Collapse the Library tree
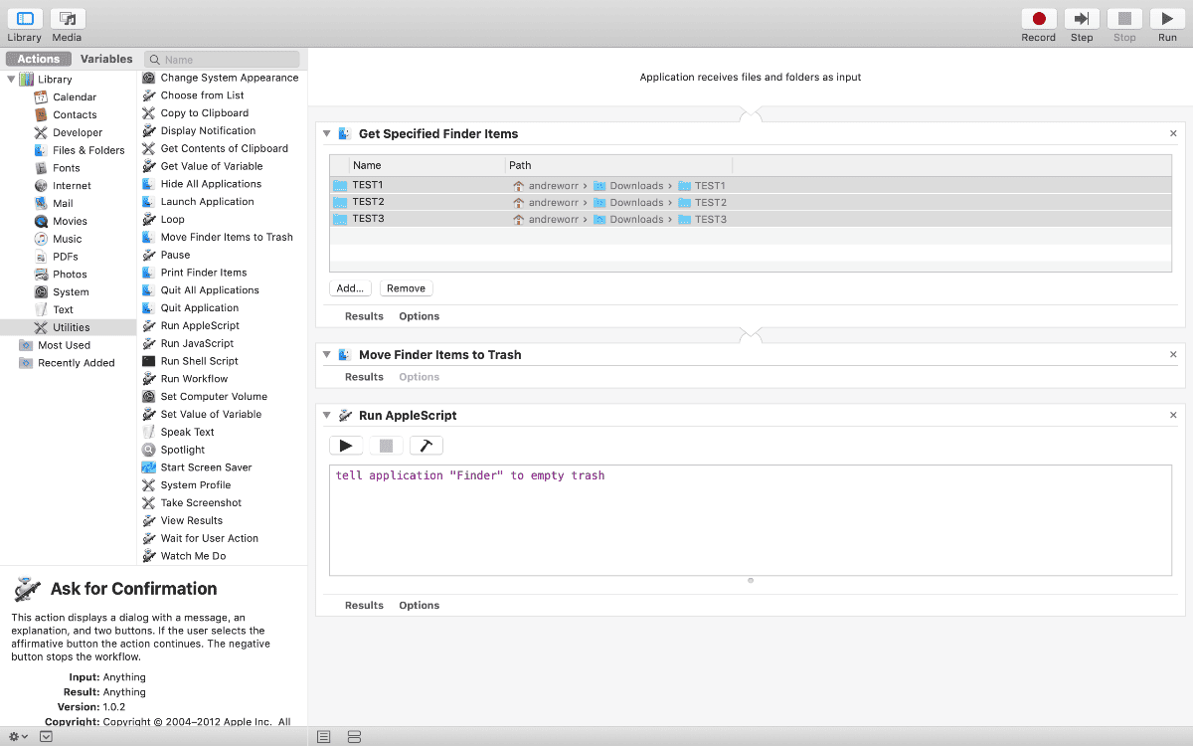Image resolution: width=1193 pixels, height=746 pixels. click(x=11, y=80)
